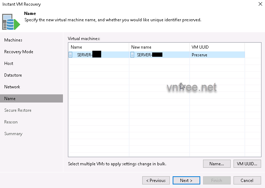Go to the Machines wizard step
265x188 pixels.
13,40
